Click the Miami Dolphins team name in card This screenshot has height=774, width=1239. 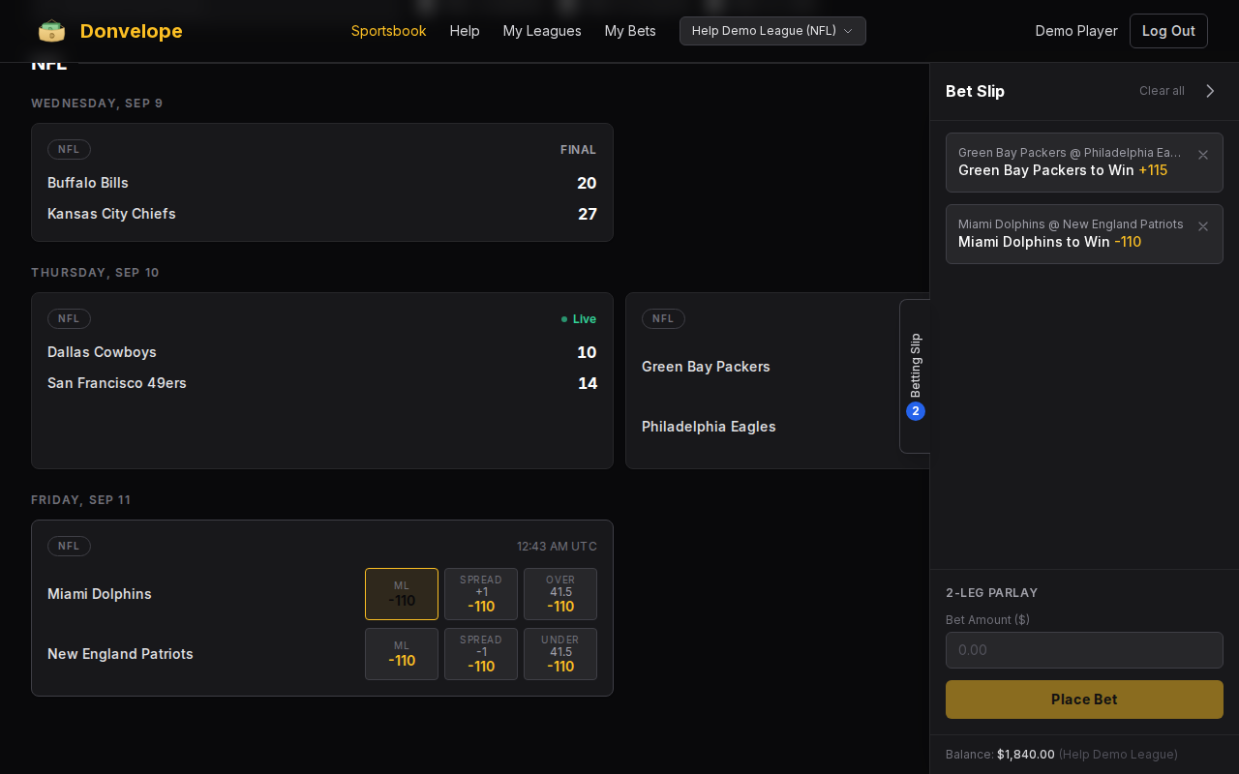[100, 594]
